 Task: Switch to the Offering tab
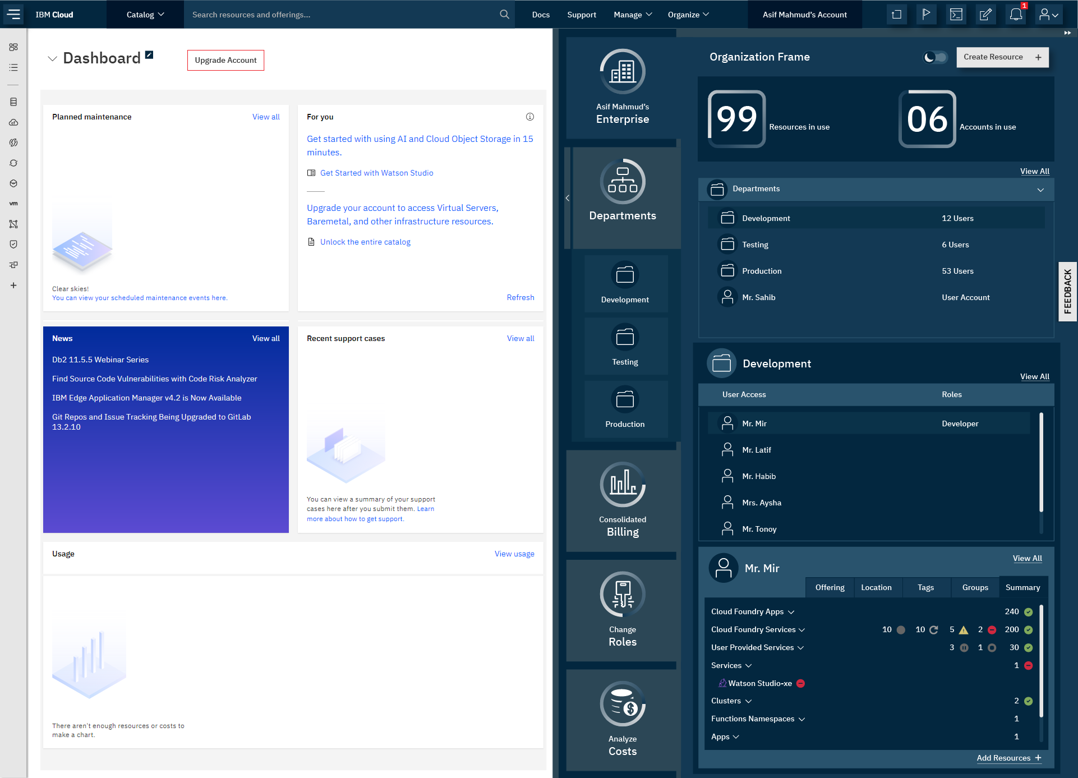pos(830,587)
